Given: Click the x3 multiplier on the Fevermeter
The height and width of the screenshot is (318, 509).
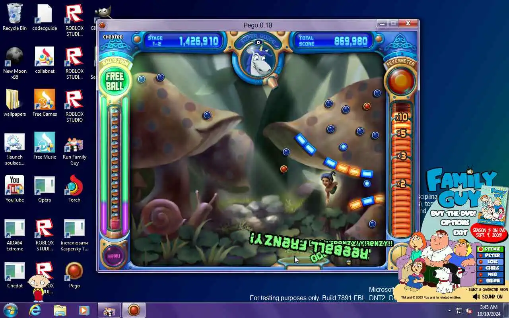Looking at the screenshot, I should point(401,156).
